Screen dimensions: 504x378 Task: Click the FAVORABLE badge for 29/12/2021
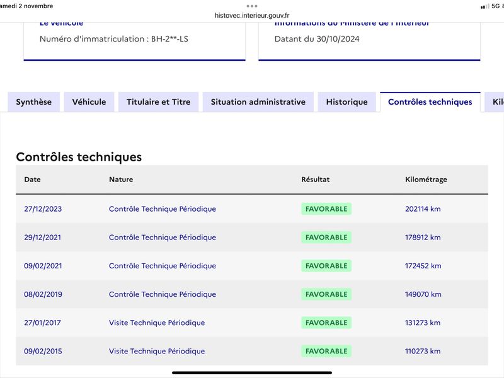(326, 238)
